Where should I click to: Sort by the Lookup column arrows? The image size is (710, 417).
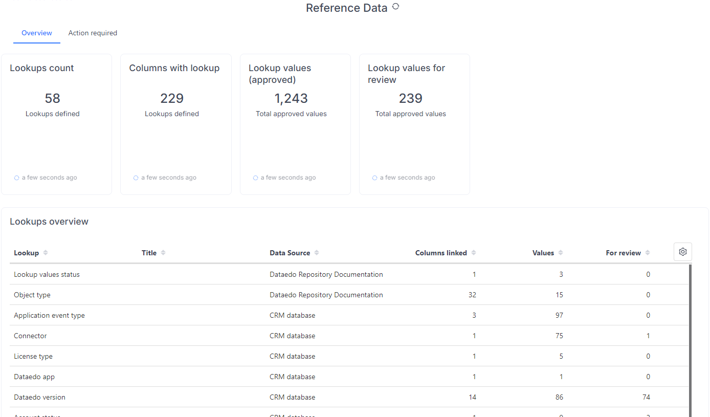(46, 253)
